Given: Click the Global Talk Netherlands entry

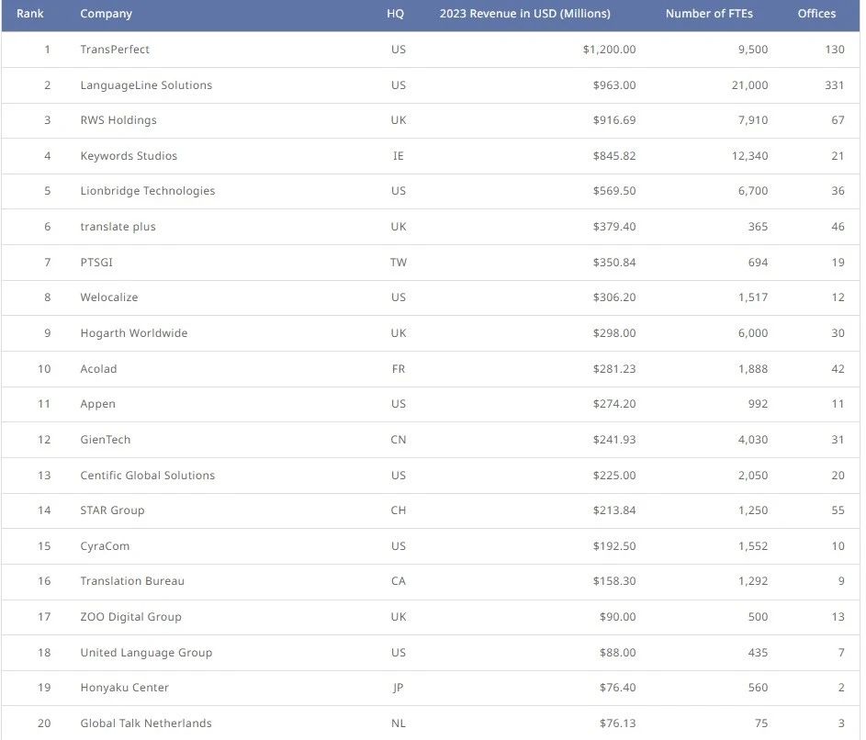Looking at the screenshot, I should (x=146, y=723).
